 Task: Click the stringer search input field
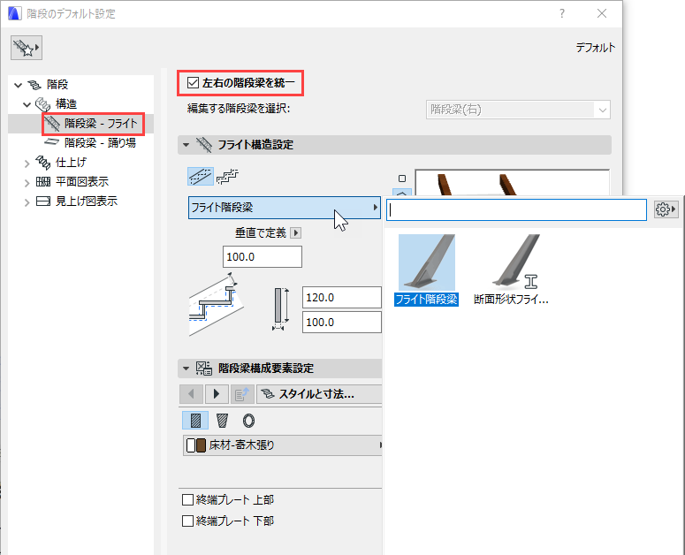(x=516, y=210)
